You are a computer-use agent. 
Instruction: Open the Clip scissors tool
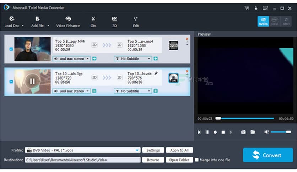point(93,22)
